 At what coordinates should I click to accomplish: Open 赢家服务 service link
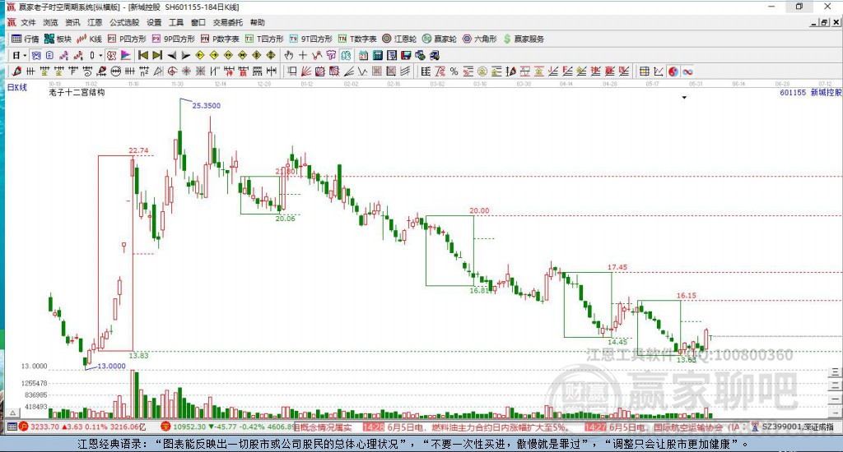524,39
